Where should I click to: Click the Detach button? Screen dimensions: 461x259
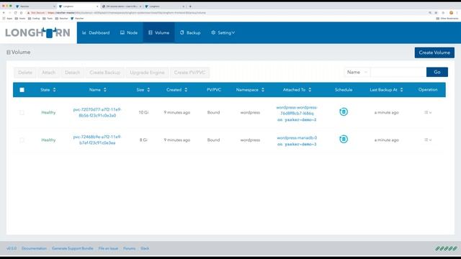pos(72,72)
